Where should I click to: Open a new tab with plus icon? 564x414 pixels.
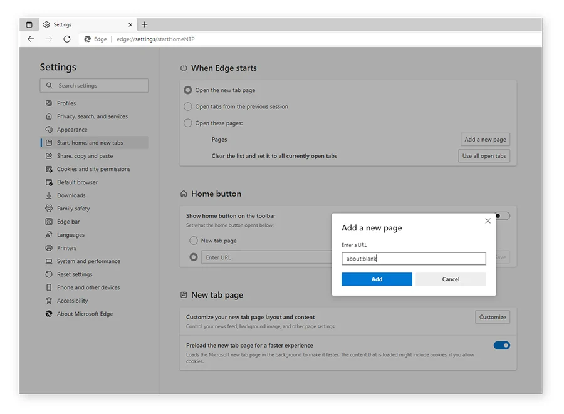pyautogui.click(x=144, y=24)
